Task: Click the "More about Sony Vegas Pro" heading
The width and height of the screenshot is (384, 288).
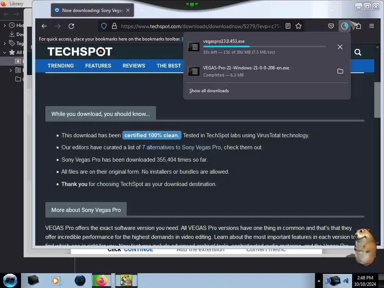Action: tap(86, 210)
